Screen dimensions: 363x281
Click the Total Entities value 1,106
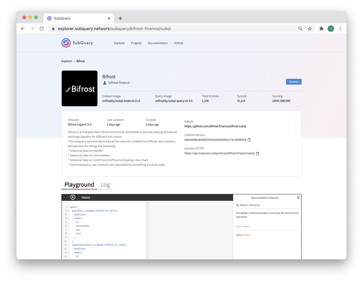pos(205,101)
